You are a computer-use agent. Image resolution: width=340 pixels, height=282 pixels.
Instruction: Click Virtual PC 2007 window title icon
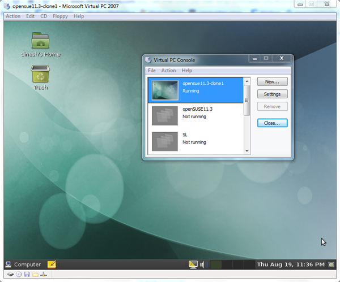(x=7, y=6)
